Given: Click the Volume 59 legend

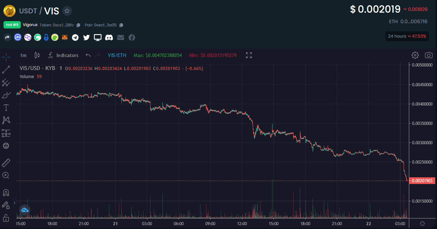Looking at the screenshot, I should [31, 76].
